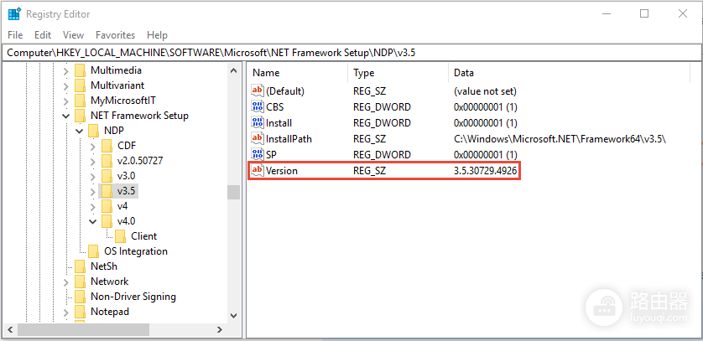703x341 pixels.
Task: Expand the v3.5 key
Action: click(93, 192)
